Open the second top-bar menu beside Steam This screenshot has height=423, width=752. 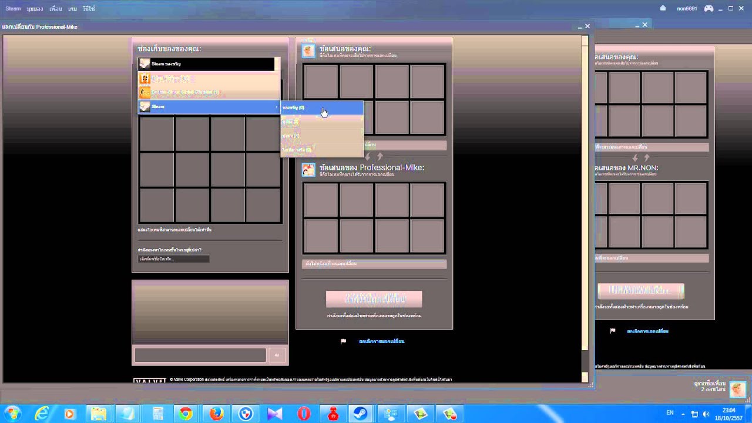point(35,9)
